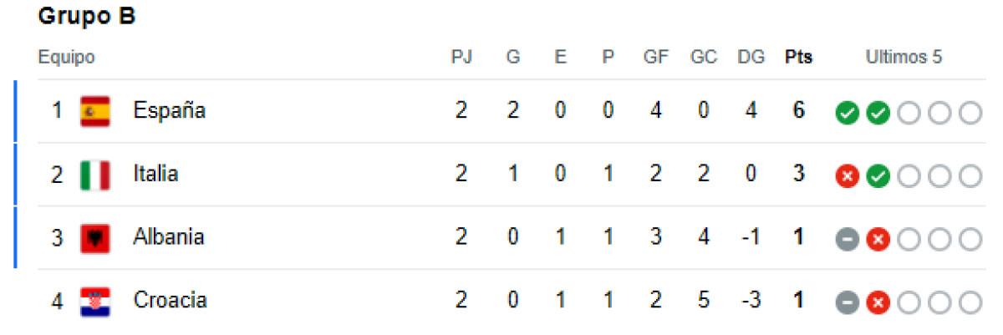This screenshot has height=335, width=1003.
Task: Click the PJ column header
Action: pos(461,58)
